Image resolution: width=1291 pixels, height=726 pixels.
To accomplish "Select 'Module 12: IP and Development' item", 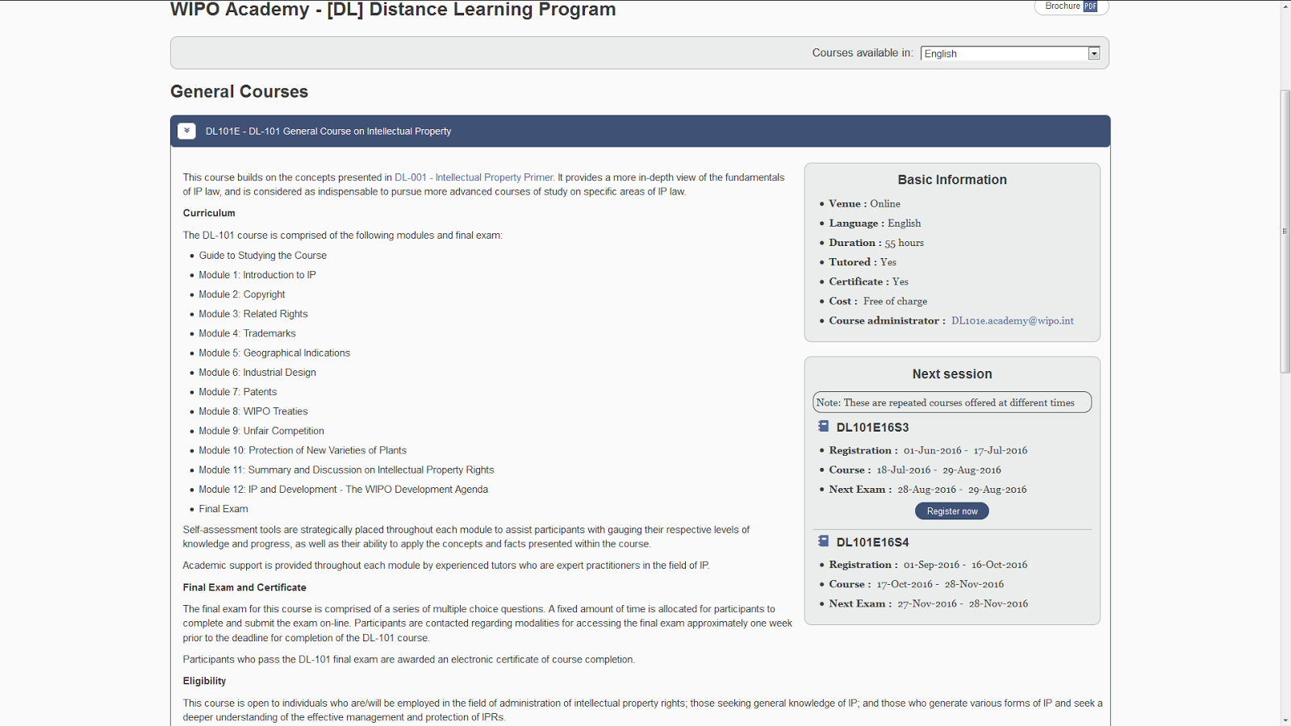I will click(344, 490).
